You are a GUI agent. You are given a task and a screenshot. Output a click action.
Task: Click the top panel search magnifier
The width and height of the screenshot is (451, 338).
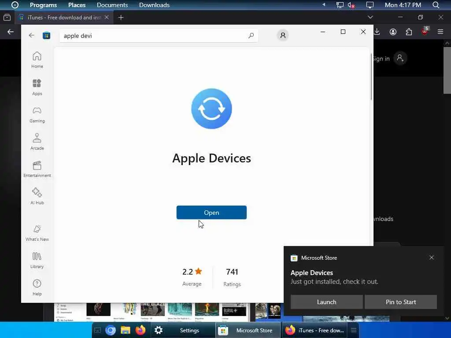[x=436, y=5]
